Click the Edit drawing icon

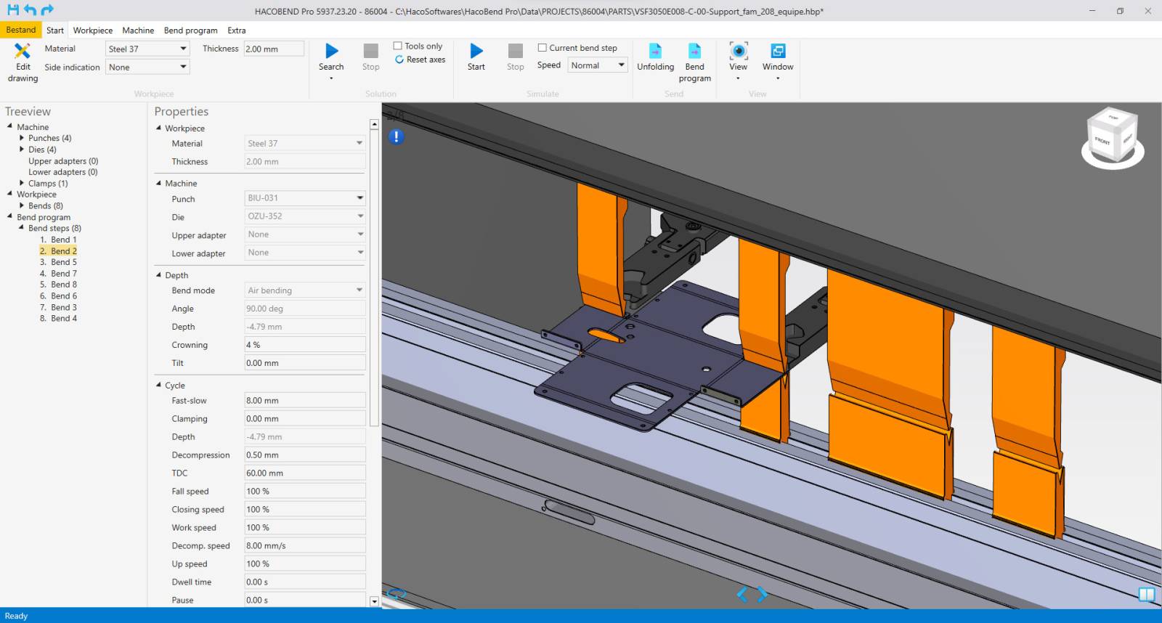coord(23,52)
